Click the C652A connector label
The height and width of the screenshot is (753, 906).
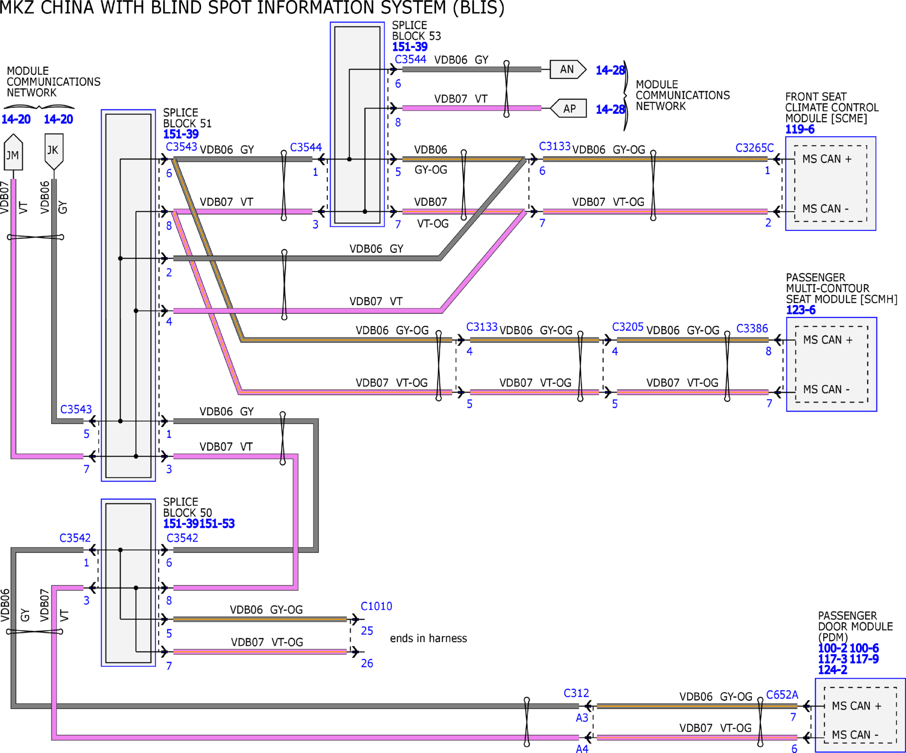click(x=782, y=695)
